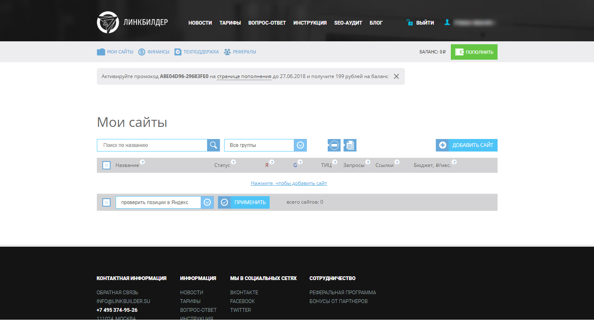This screenshot has height=336, width=594.
Task: Click the странице пополнения link
Action: 244,76
